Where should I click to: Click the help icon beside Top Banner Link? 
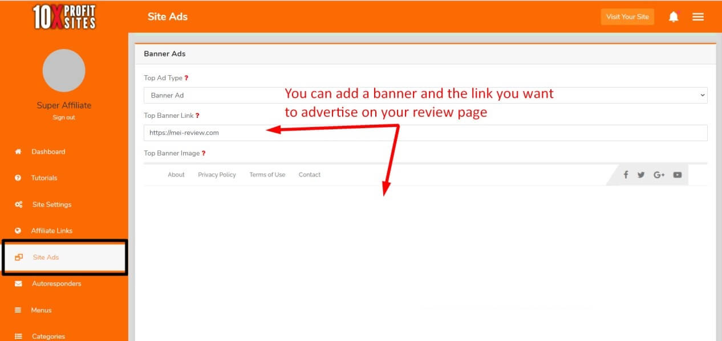coord(197,116)
